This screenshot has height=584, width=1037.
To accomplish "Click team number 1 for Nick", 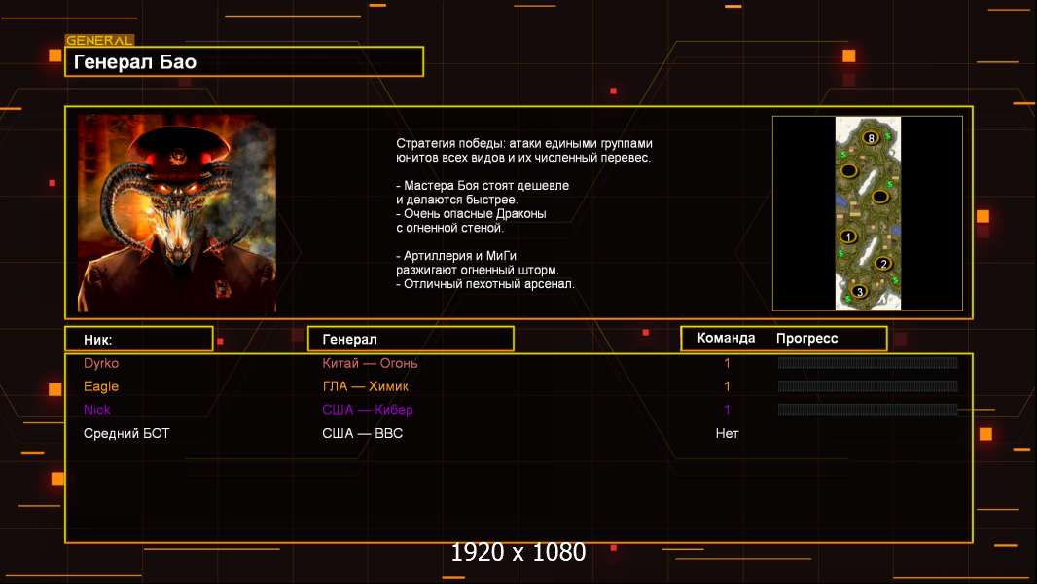I will (727, 410).
